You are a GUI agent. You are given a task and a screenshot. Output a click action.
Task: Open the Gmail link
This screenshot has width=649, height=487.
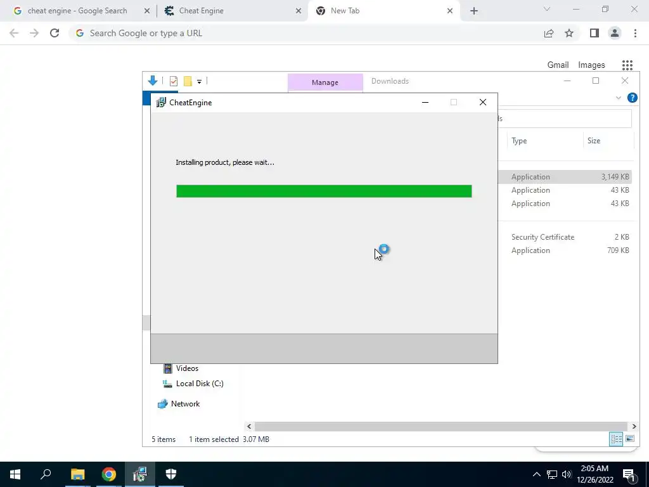558,65
